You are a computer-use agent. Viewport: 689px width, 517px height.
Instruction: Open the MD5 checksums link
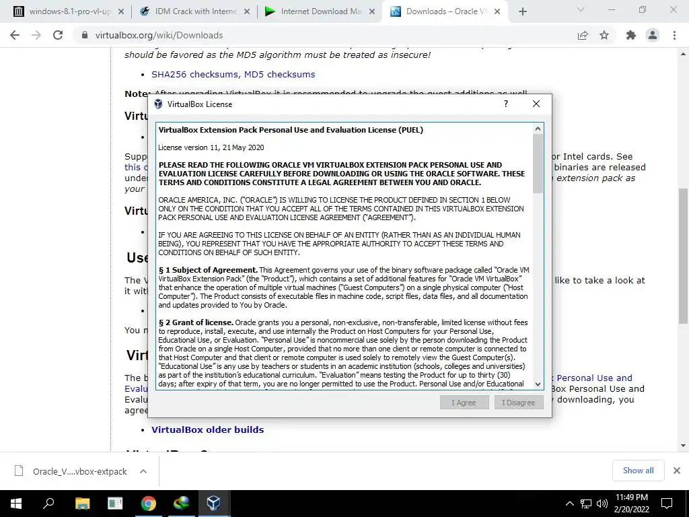(x=279, y=74)
